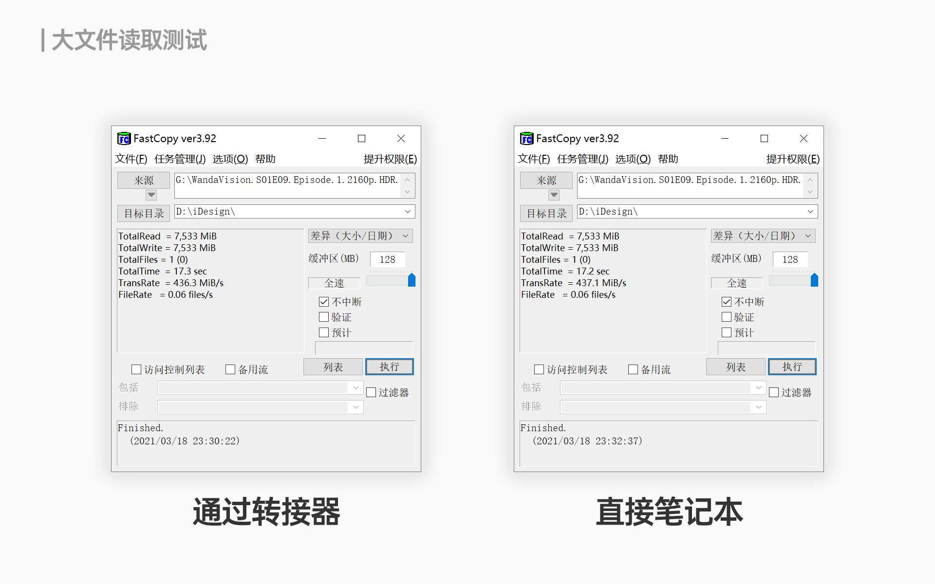
Task: Close the right FastCopy window
Action: pos(804,139)
